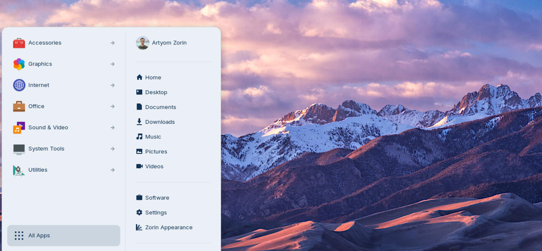Click the System Tools monitor icon
This screenshot has width=542, height=251.
pyautogui.click(x=19, y=149)
